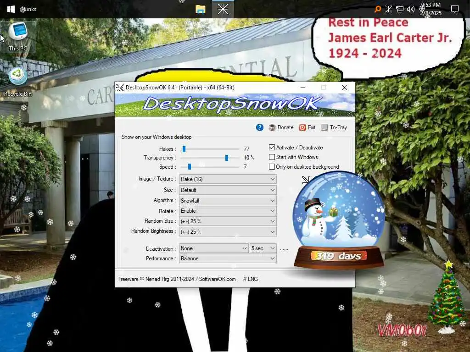
Task: Click the snow globe countdown image
Action: (x=339, y=220)
